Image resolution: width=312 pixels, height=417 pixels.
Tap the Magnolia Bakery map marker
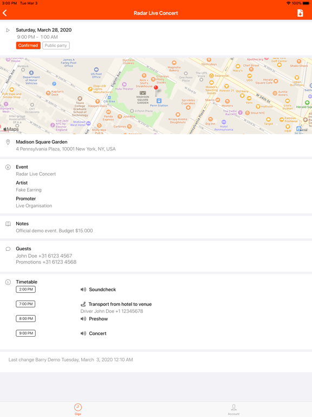pyautogui.click(x=174, y=63)
